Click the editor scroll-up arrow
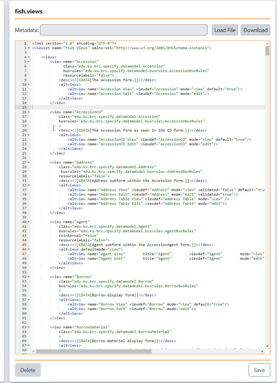Image resolution: width=277 pixels, height=383 pixels. [x=267, y=43]
